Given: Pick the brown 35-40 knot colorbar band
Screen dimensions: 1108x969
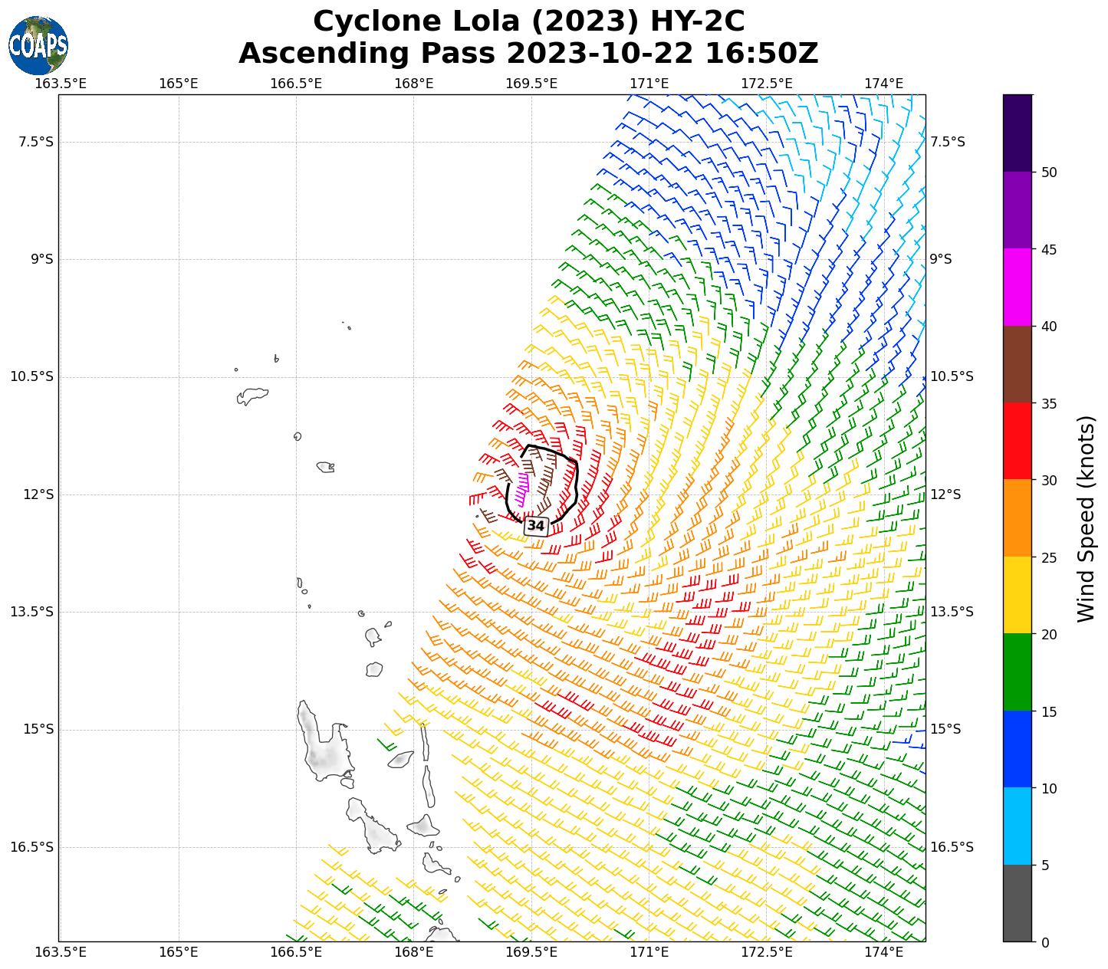Looking at the screenshot, I should tap(1018, 364).
